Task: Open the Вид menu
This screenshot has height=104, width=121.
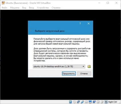Action: coord(24,8)
